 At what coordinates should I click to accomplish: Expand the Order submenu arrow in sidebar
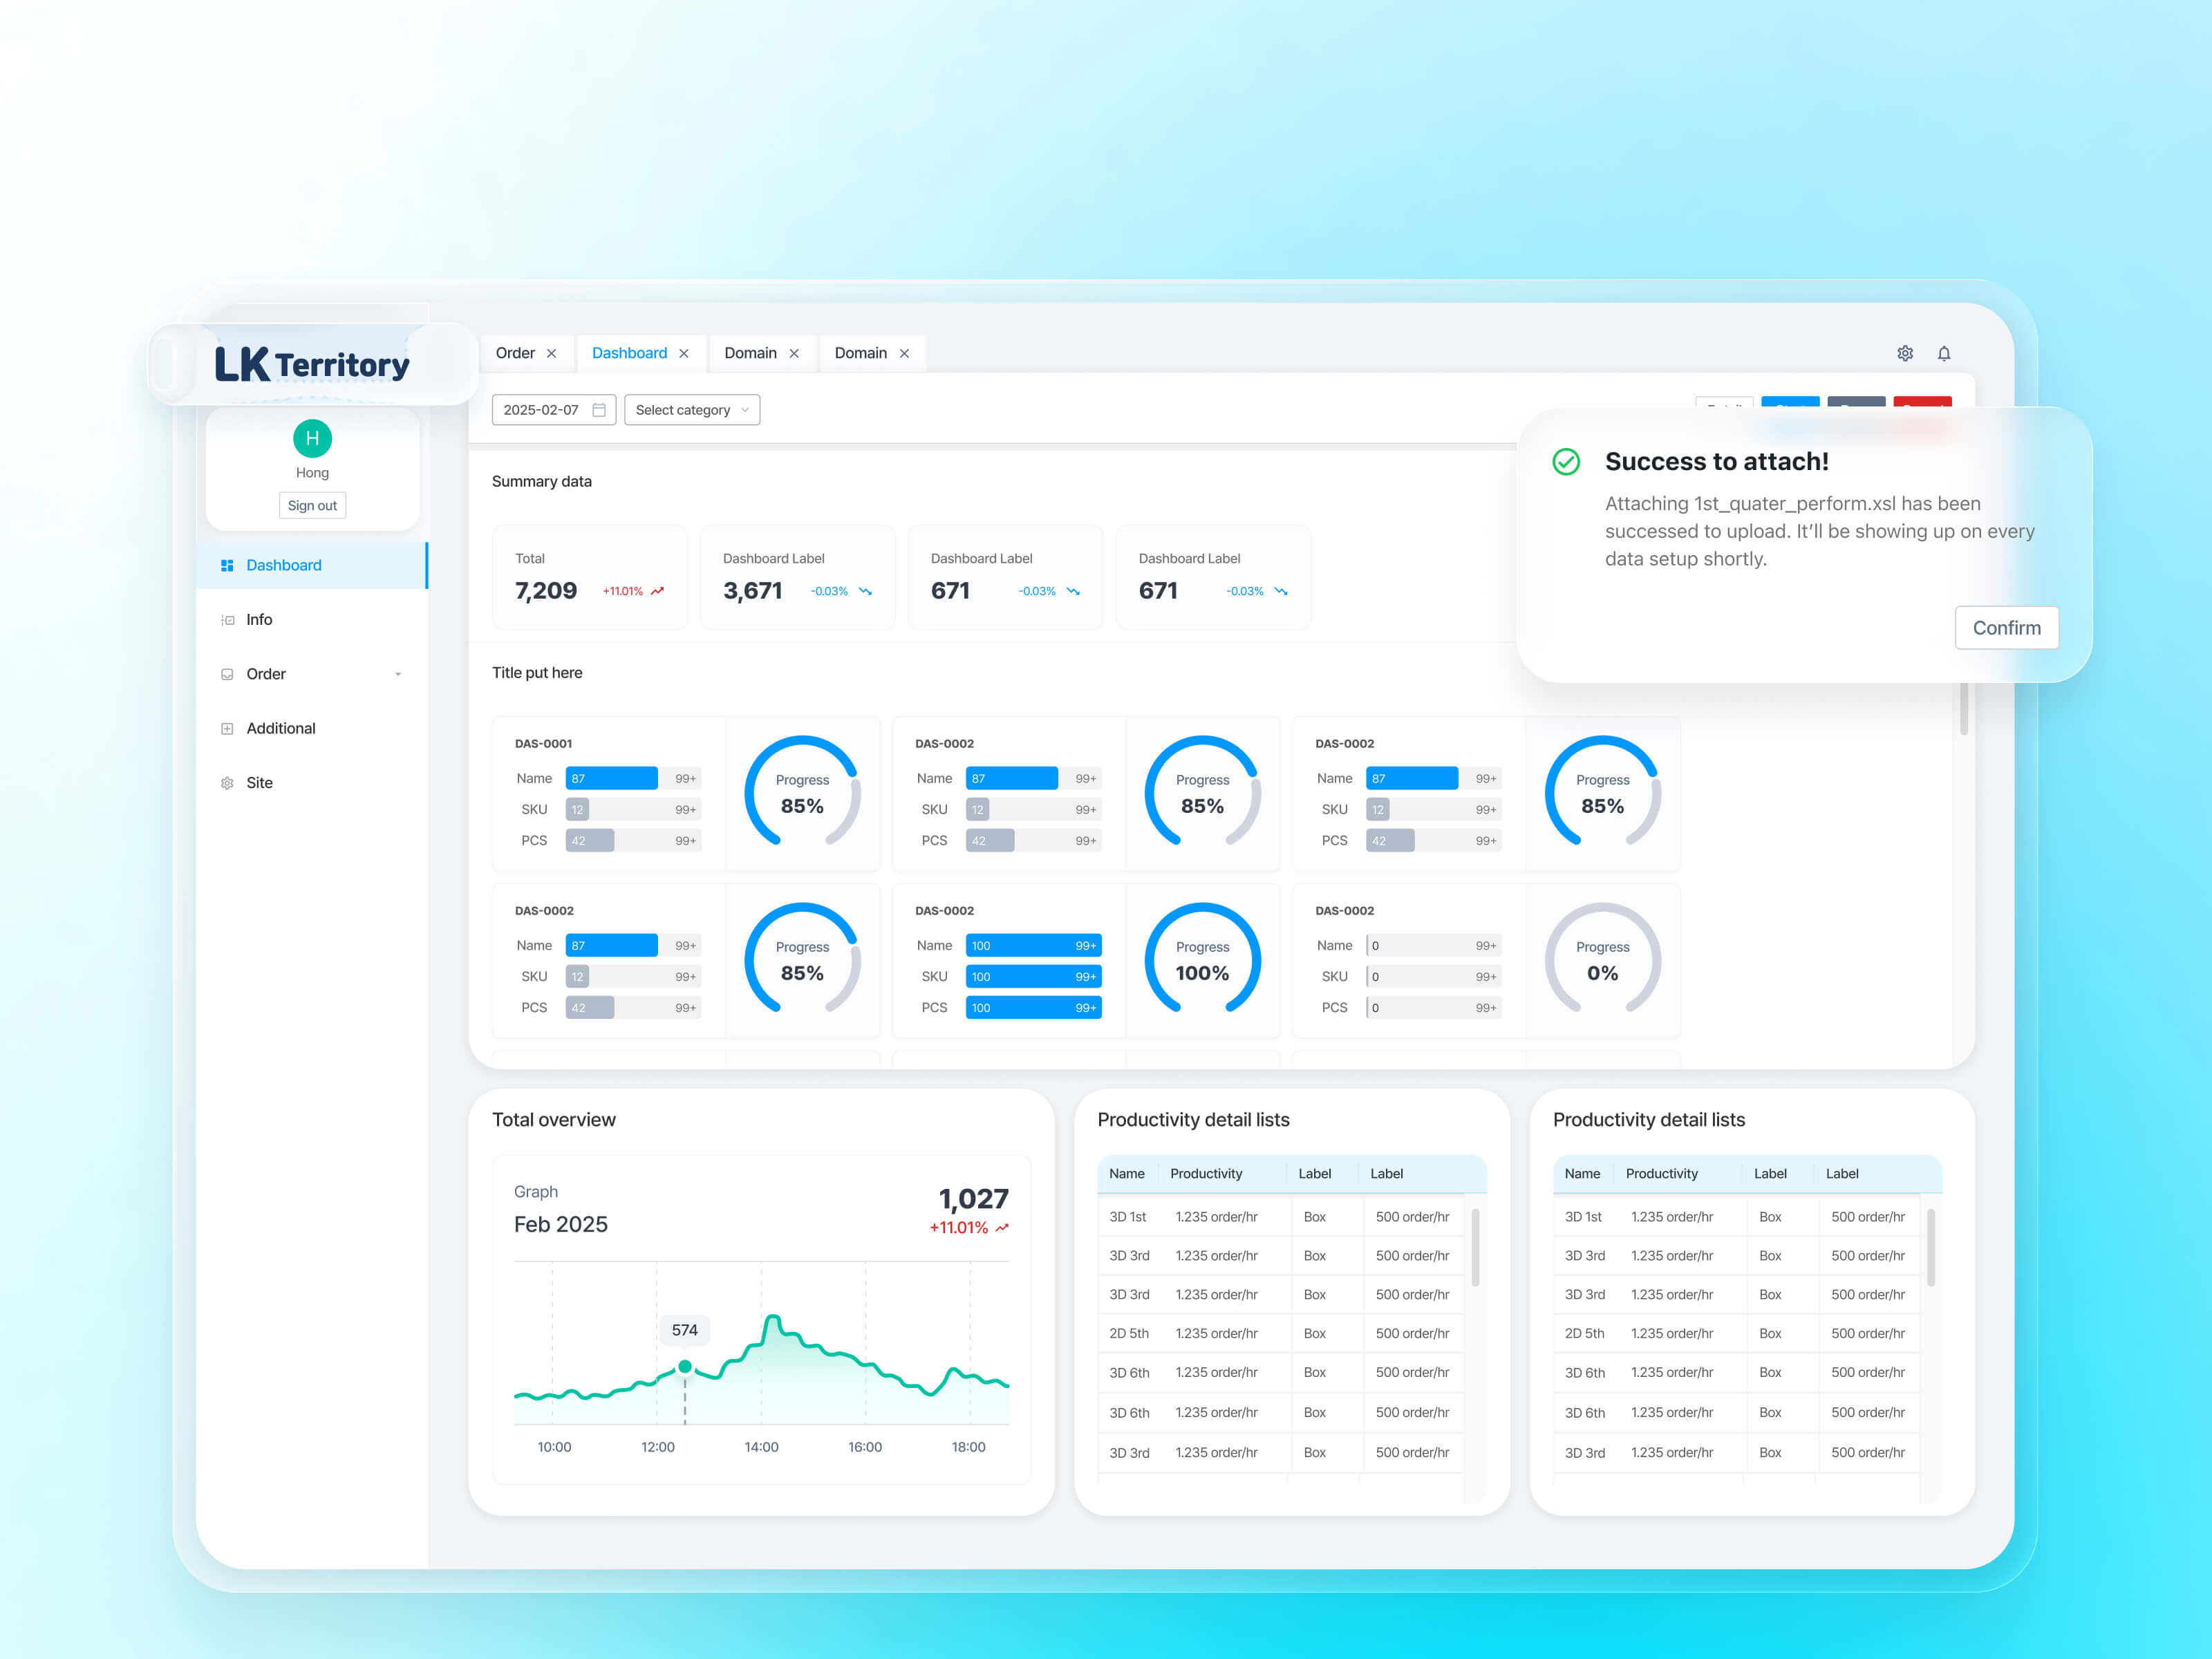(x=398, y=674)
